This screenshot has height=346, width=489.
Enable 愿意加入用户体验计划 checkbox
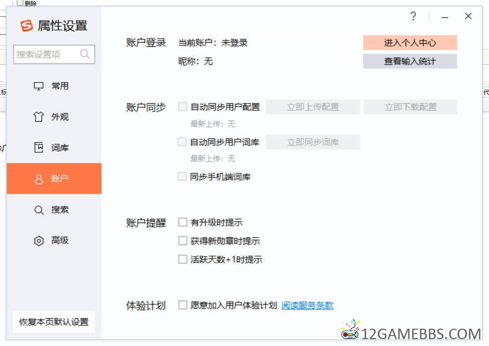183,305
